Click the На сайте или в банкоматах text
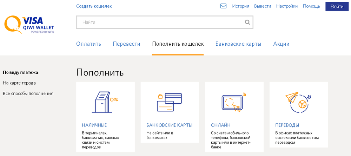This screenshot has height=156, width=351. point(160,135)
